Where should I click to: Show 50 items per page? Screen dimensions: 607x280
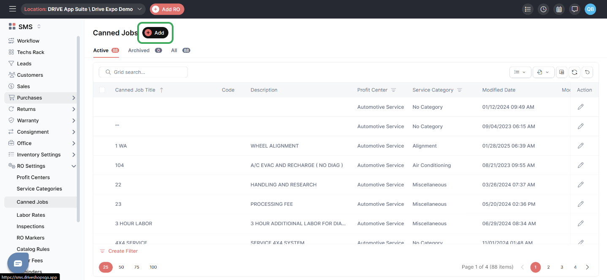click(x=121, y=267)
